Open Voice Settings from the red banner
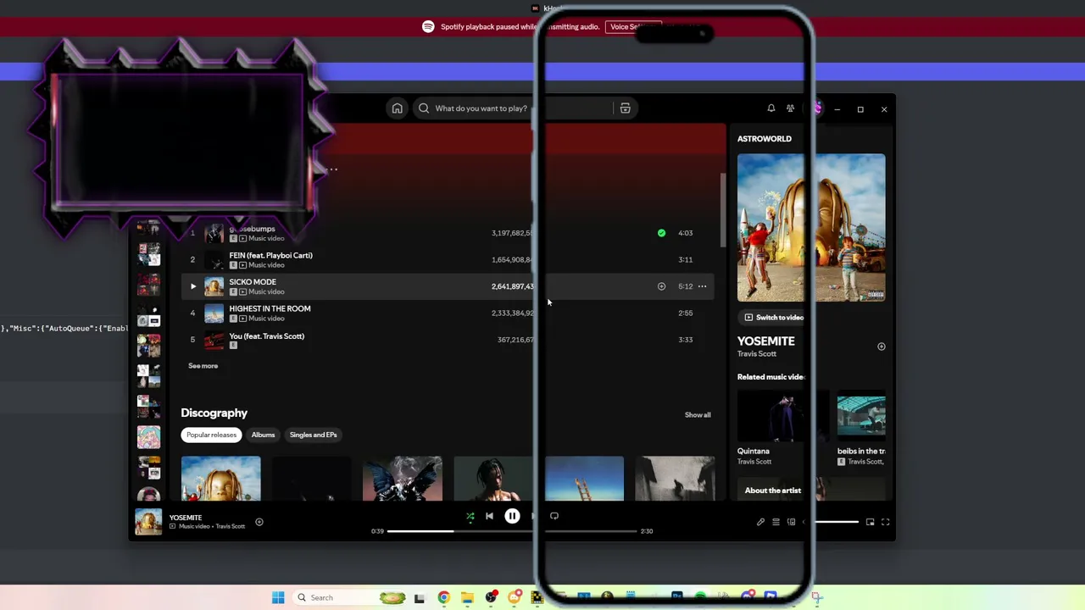1085x610 pixels. (633, 27)
